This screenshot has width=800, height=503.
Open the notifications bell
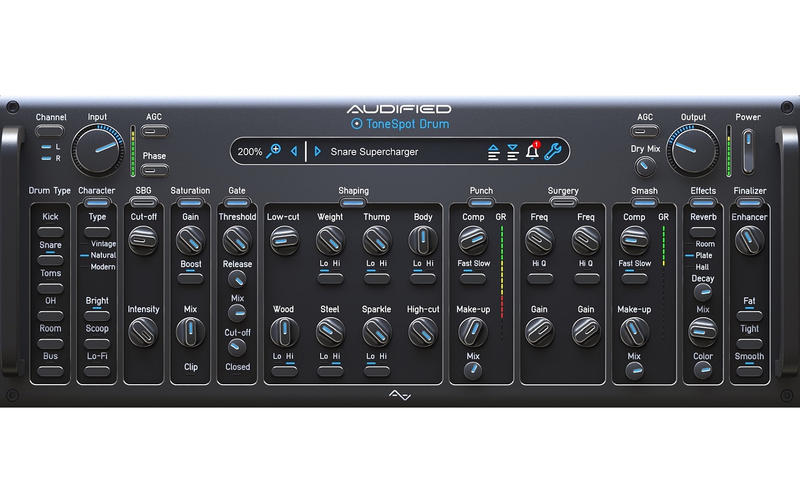pyautogui.click(x=532, y=151)
